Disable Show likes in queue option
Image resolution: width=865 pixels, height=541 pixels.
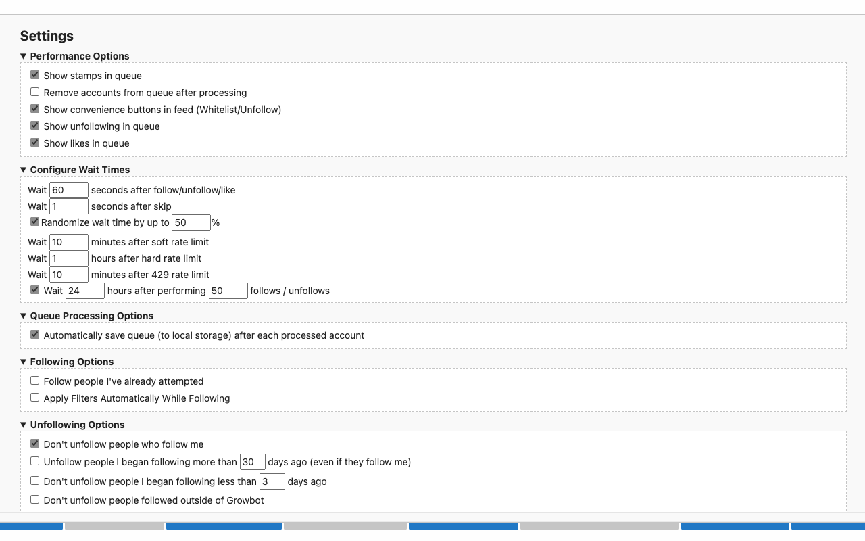coord(35,143)
